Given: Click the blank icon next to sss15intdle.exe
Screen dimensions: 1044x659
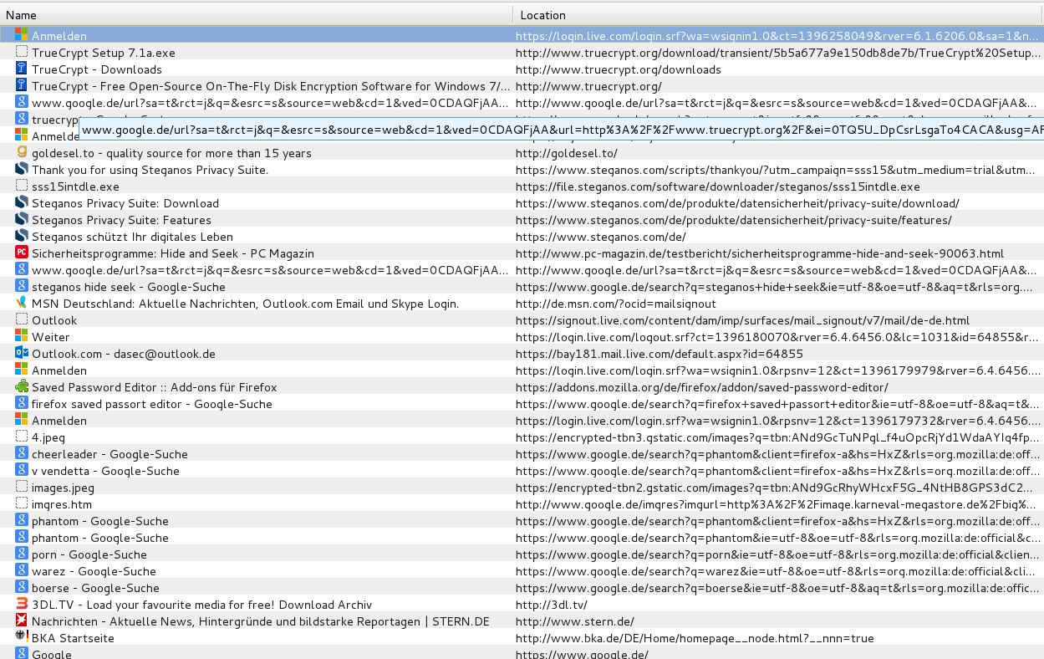Looking at the screenshot, I should pos(22,186).
